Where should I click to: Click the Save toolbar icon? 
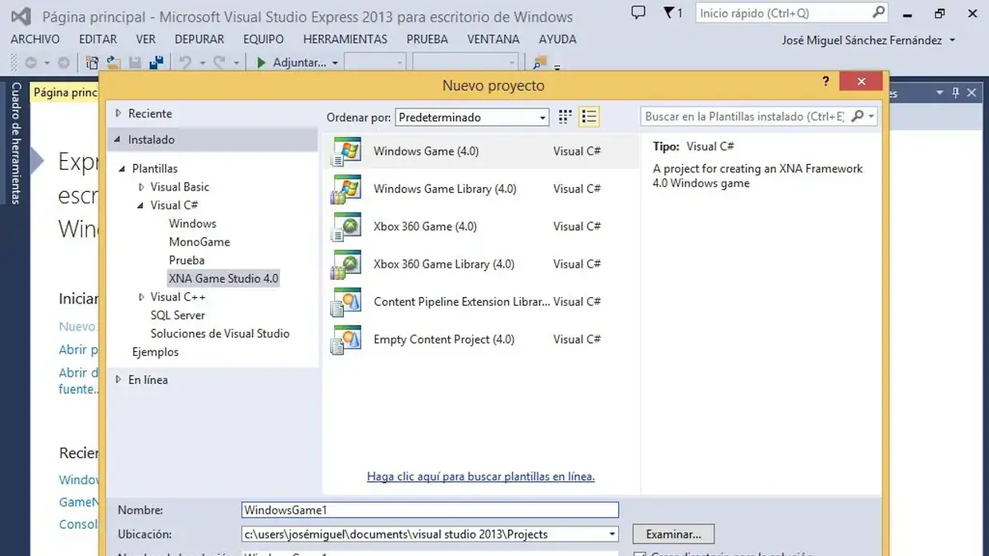(x=133, y=61)
